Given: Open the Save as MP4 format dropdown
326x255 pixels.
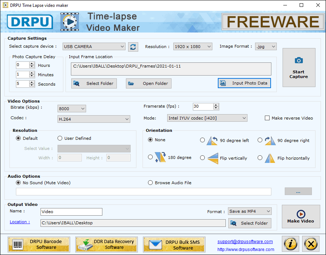Looking at the screenshot, I should click(250, 211).
